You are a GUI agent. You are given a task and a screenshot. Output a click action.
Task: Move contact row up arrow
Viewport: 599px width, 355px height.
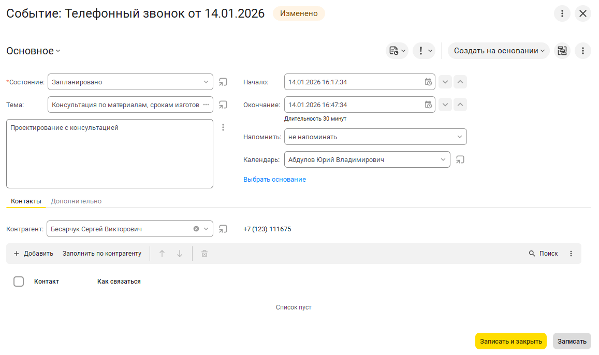162,254
